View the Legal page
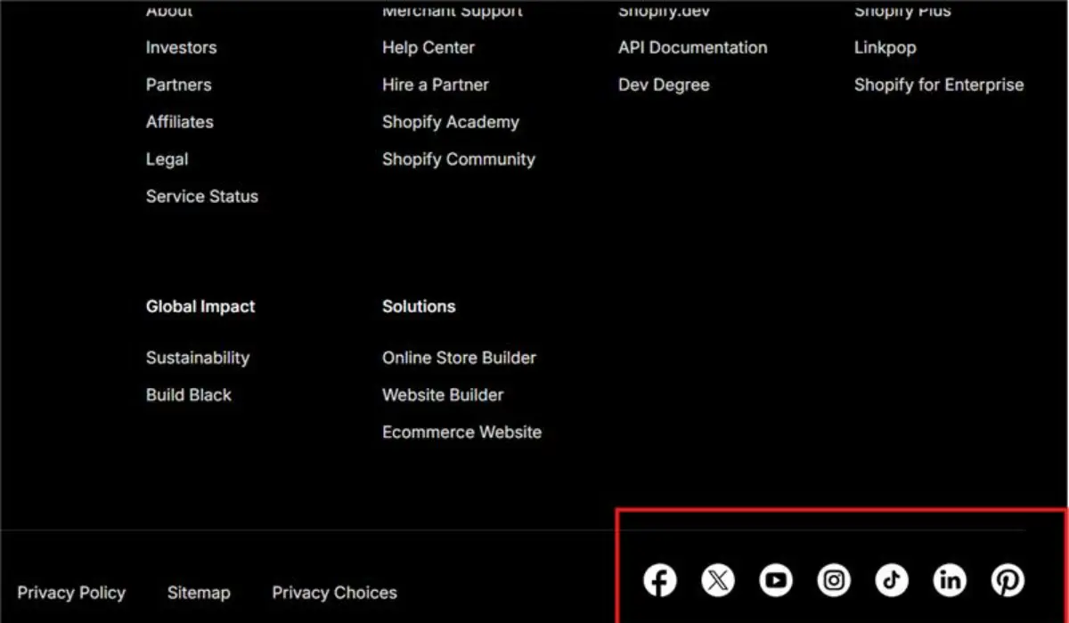The width and height of the screenshot is (1069, 623). 167,160
